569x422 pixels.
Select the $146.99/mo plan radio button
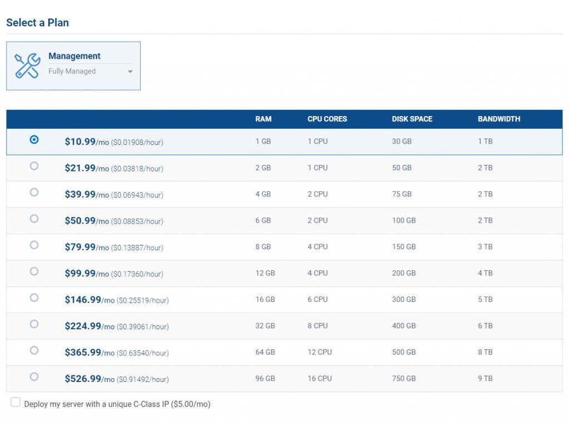[x=34, y=298]
